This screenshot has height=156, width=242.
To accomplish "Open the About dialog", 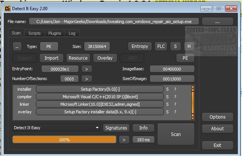I will 217,128.
